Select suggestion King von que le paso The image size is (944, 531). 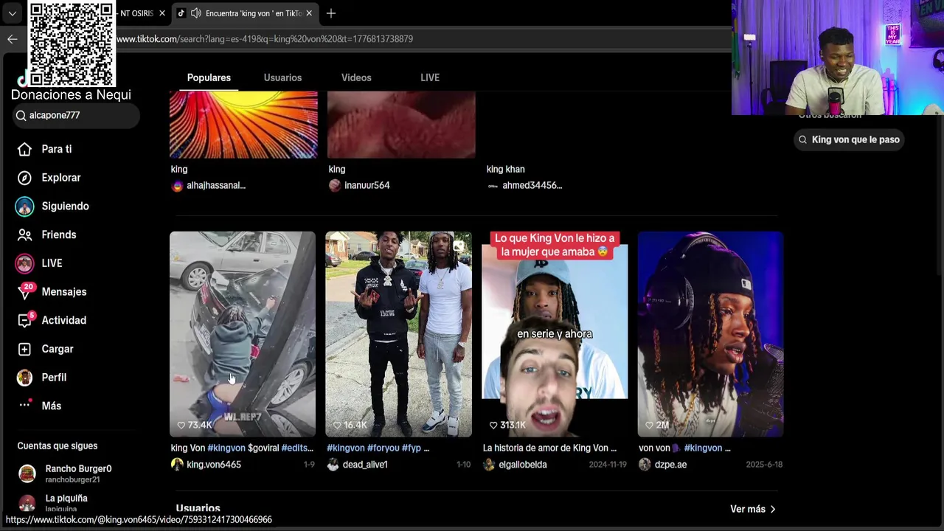point(848,139)
